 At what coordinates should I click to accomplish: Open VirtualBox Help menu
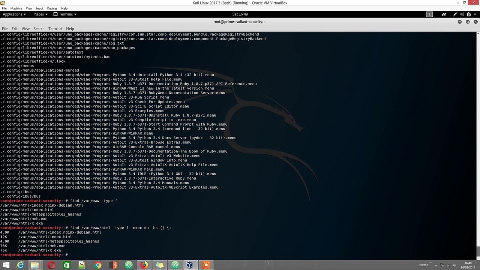[x=64, y=8]
